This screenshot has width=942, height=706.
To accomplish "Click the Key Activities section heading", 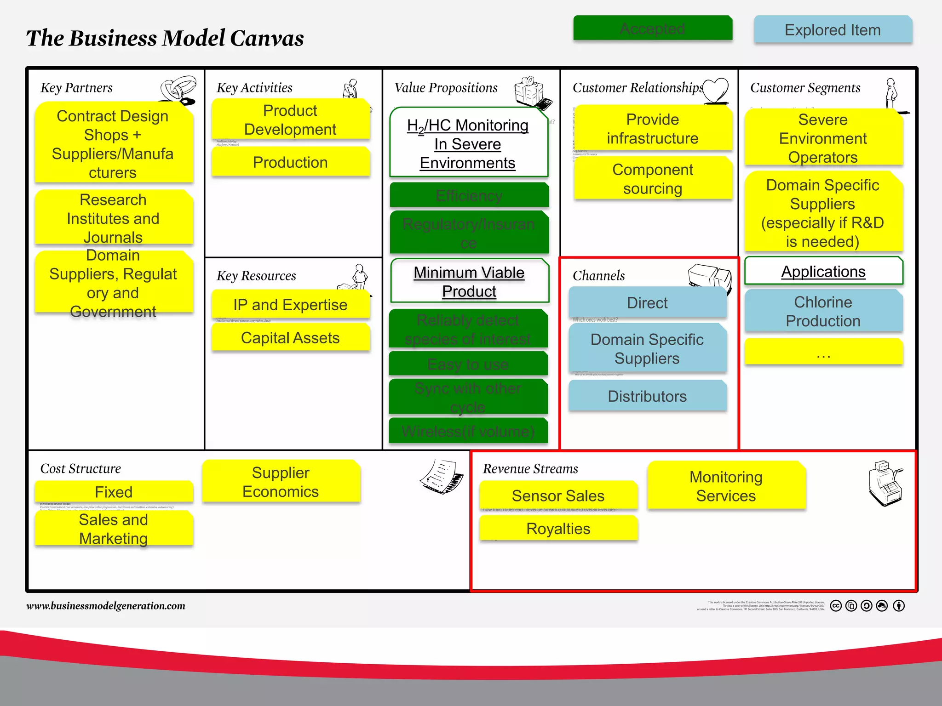I will pyautogui.click(x=254, y=88).
